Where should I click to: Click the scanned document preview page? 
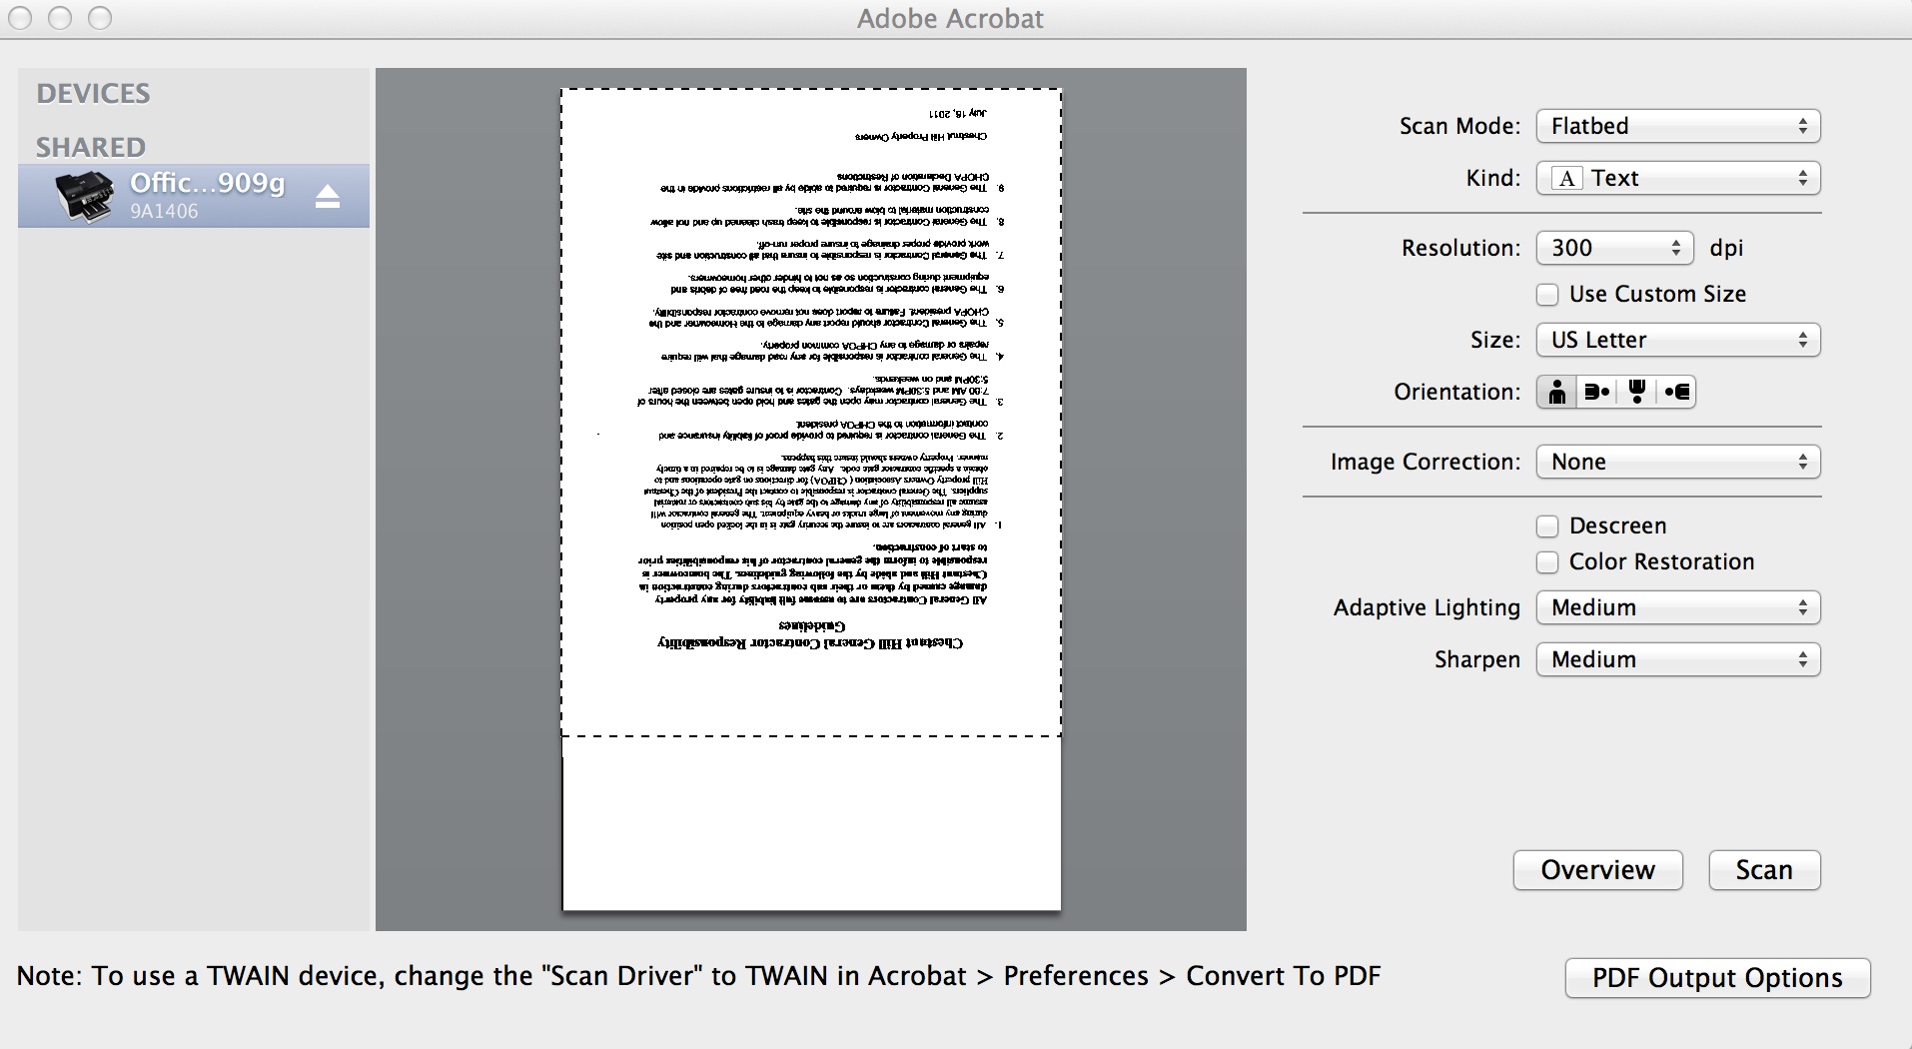tap(811, 500)
